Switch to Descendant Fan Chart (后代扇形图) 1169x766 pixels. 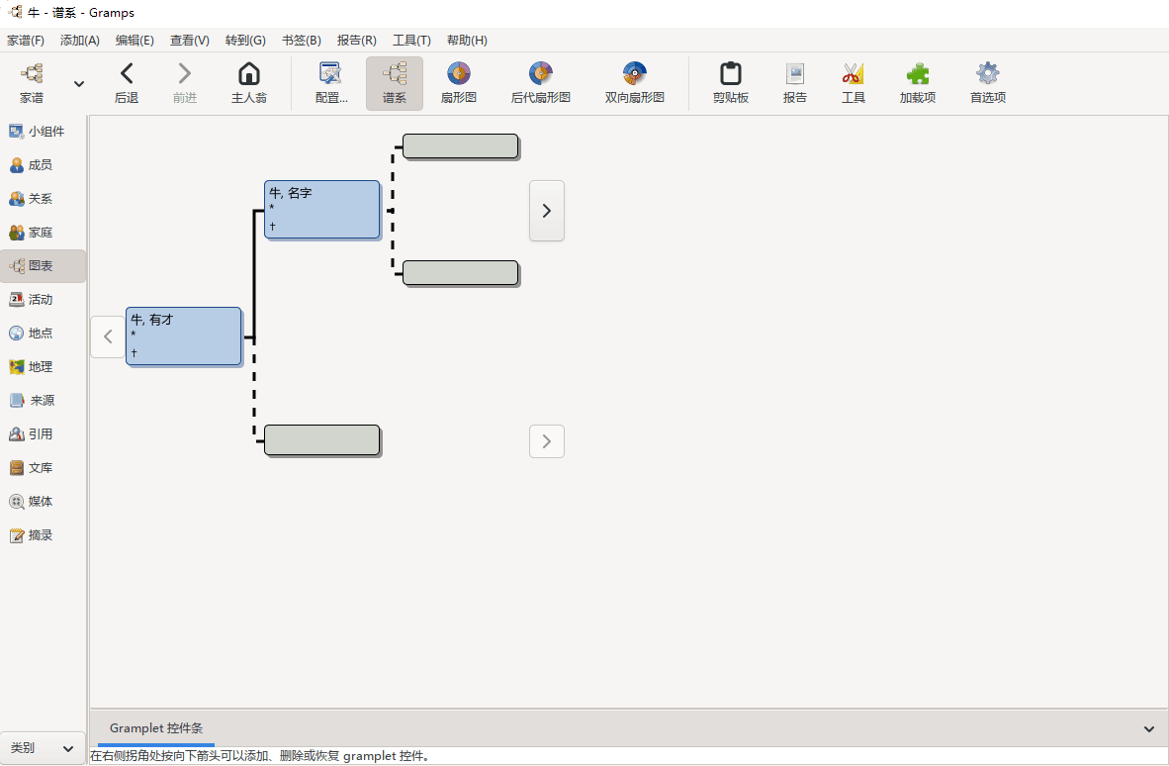click(x=540, y=83)
